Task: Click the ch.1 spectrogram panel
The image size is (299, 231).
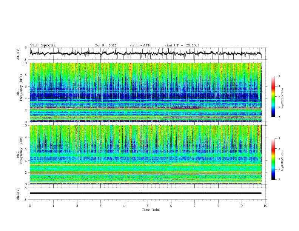Action: pyautogui.click(x=145, y=92)
